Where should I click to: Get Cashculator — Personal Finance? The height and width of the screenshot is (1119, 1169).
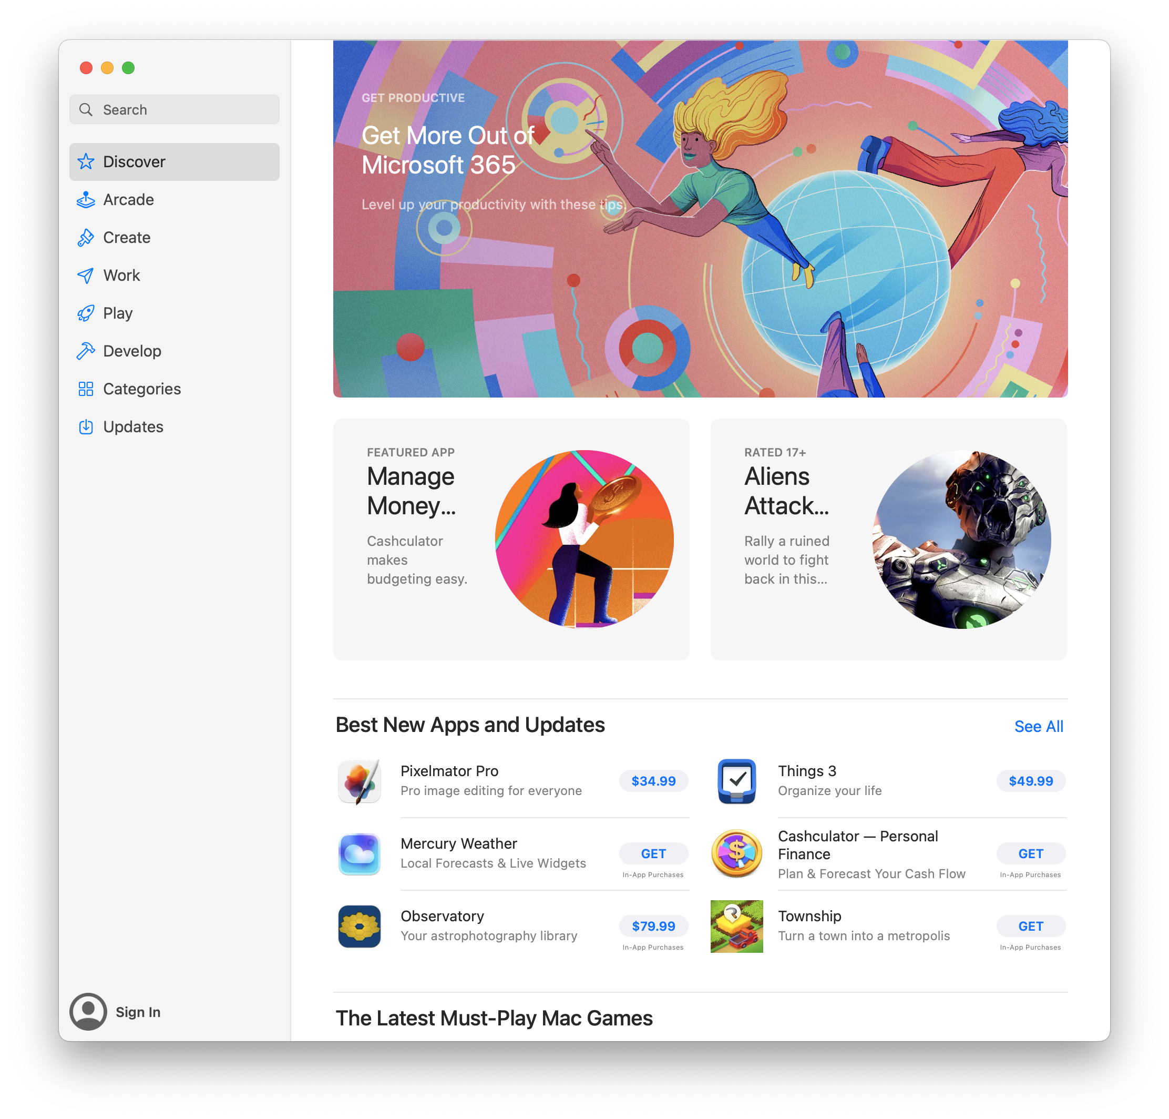[x=1031, y=853]
